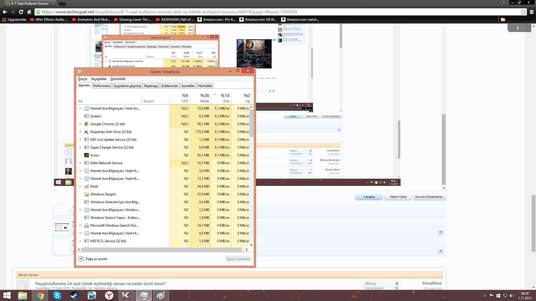Click the browser page vertical scrollbar
This screenshot has height=301, width=536.
point(533,223)
